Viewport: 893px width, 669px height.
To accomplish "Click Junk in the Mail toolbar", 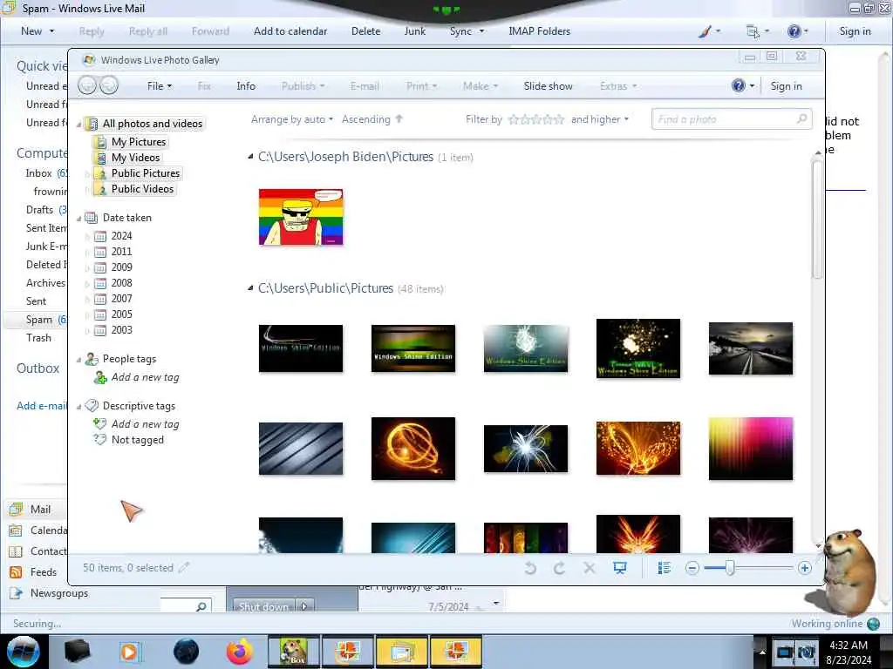I will tap(414, 31).
